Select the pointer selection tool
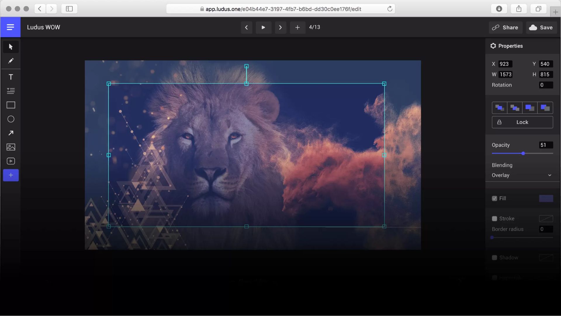The width and height of the screenshot is (561, 316). pos(11,47)
